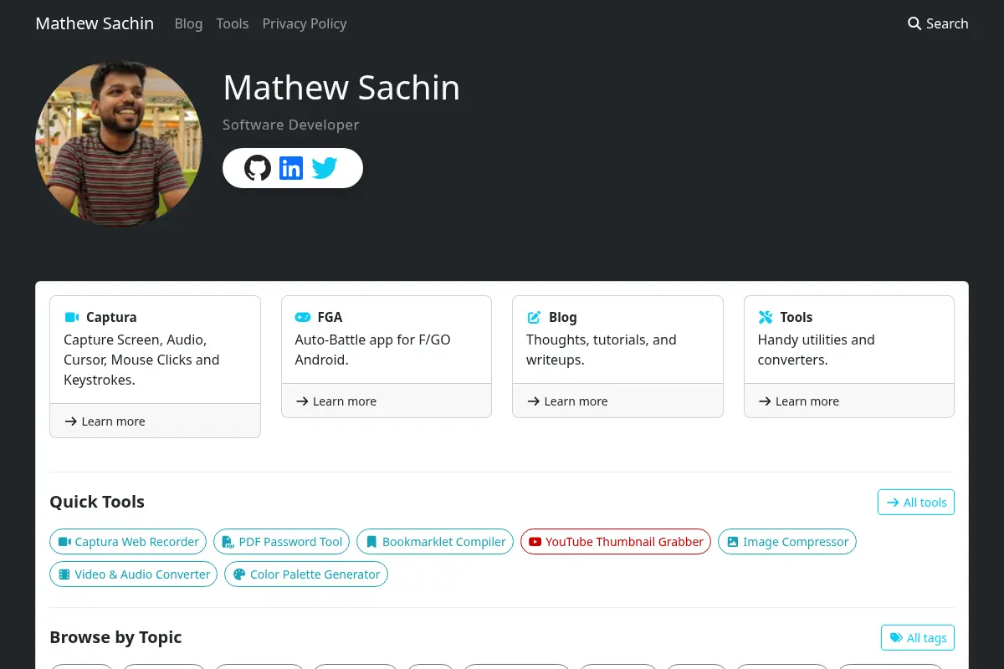Viewport: 1004px width, 669px height.
Task: Open the Blog menu item in navbar
Action: (x=188, y=23)
